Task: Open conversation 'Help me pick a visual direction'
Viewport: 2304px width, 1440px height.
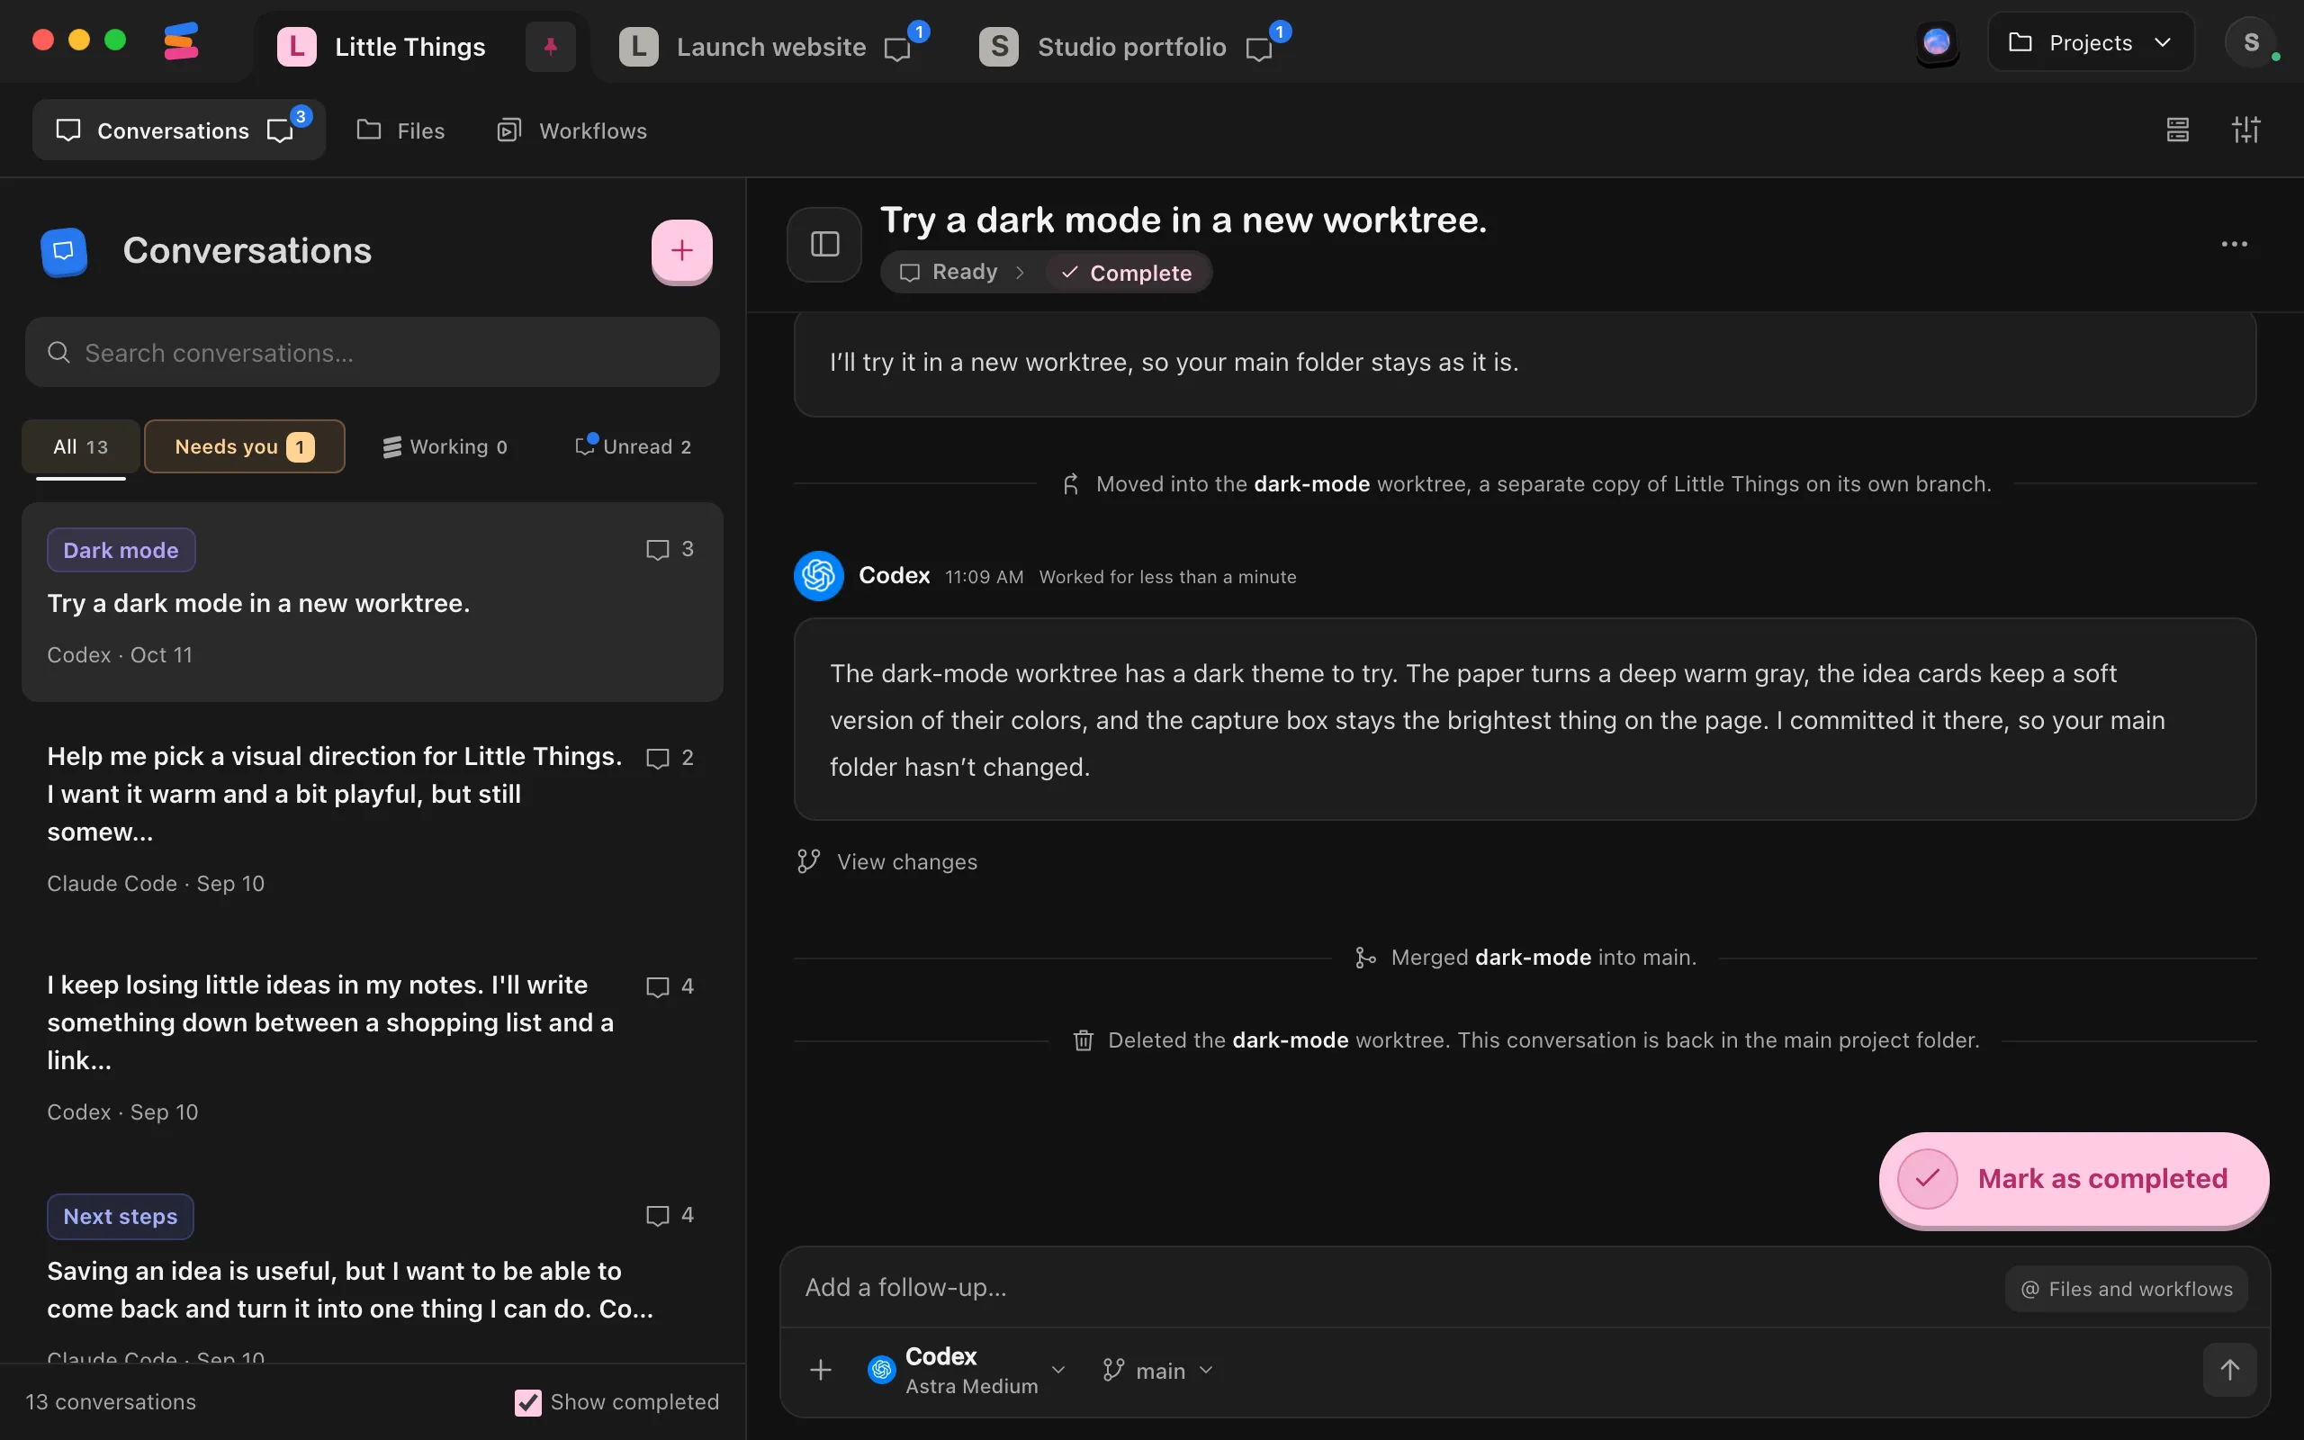Action: point(373,818)
